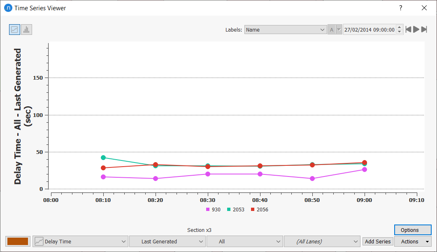Open the Last Generated dropdown
Viewport: 437px width, 252px height.
tap(167, 241)
